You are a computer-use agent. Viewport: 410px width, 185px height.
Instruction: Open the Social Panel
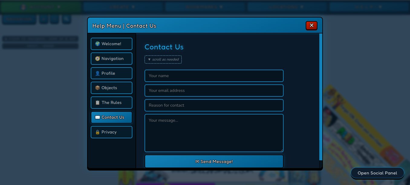tap(377, 173)
